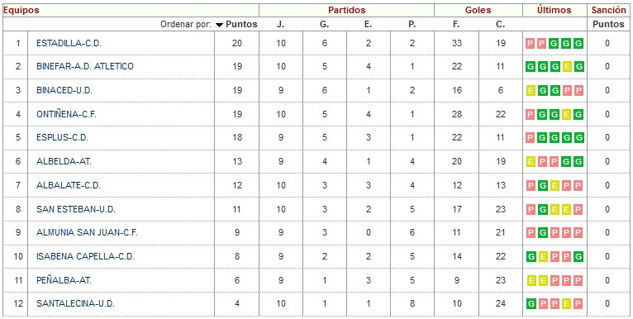633x319 pixels.
Task: Click SANTALECINA's yellow E result icon
Action: click(x=567, y=304)
